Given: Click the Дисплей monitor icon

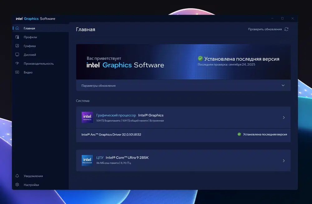Looking at the screenshot, I should [17, 55].
